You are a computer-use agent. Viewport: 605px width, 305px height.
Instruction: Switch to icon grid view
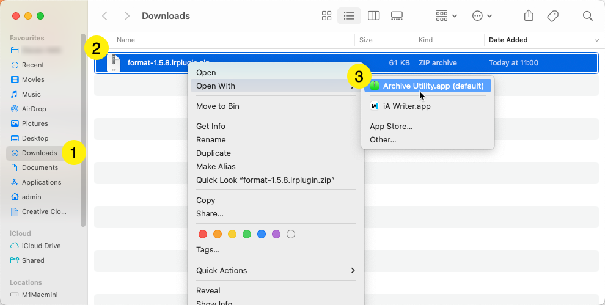tap(326, 16)
